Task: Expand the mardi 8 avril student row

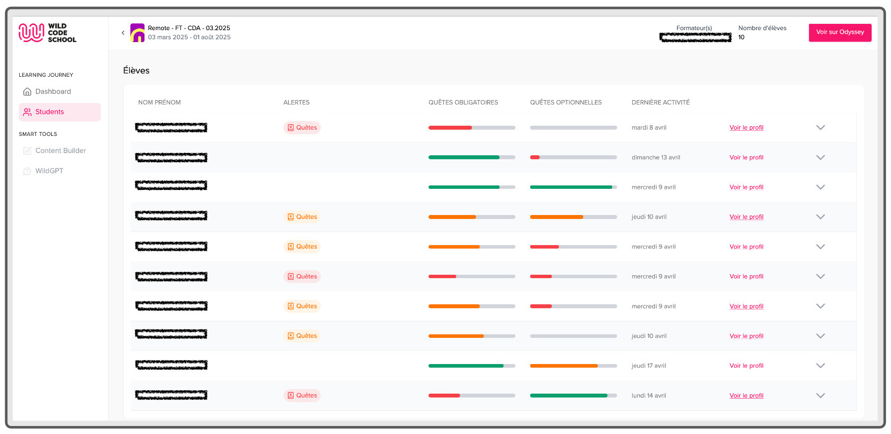Action: coord(820,127)
